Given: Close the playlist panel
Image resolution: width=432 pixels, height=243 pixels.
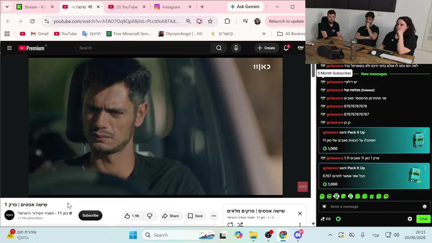Looking at the screenshot, I should tap(300, 214).
